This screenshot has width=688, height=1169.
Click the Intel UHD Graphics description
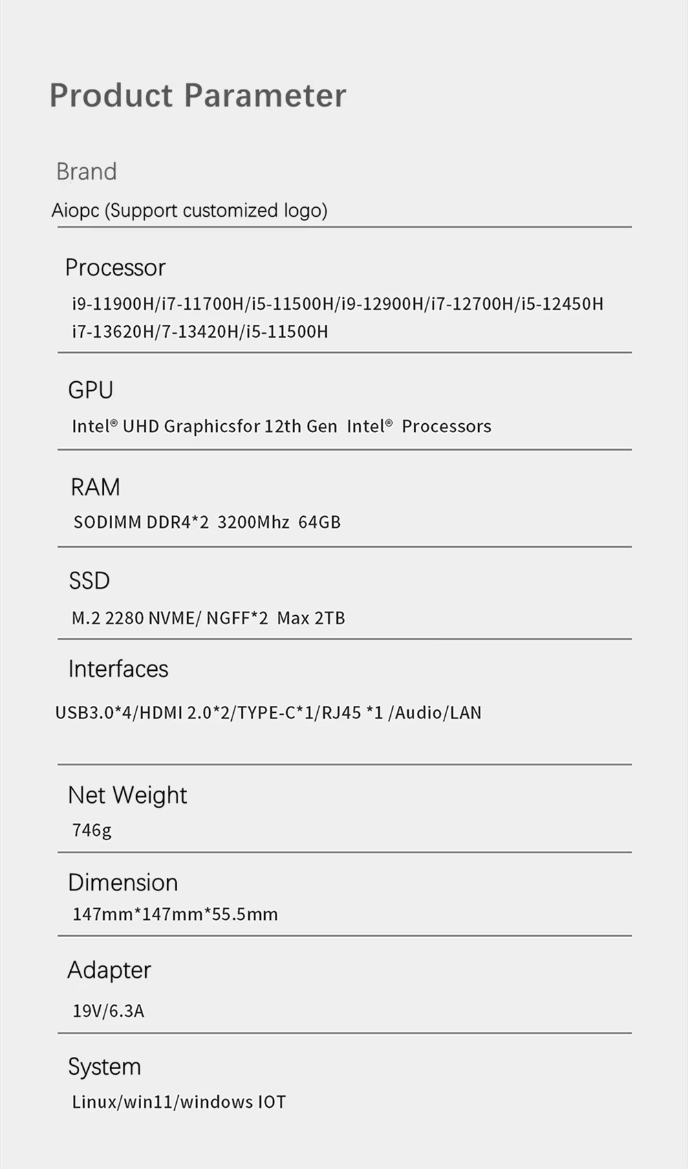point(281,426)
